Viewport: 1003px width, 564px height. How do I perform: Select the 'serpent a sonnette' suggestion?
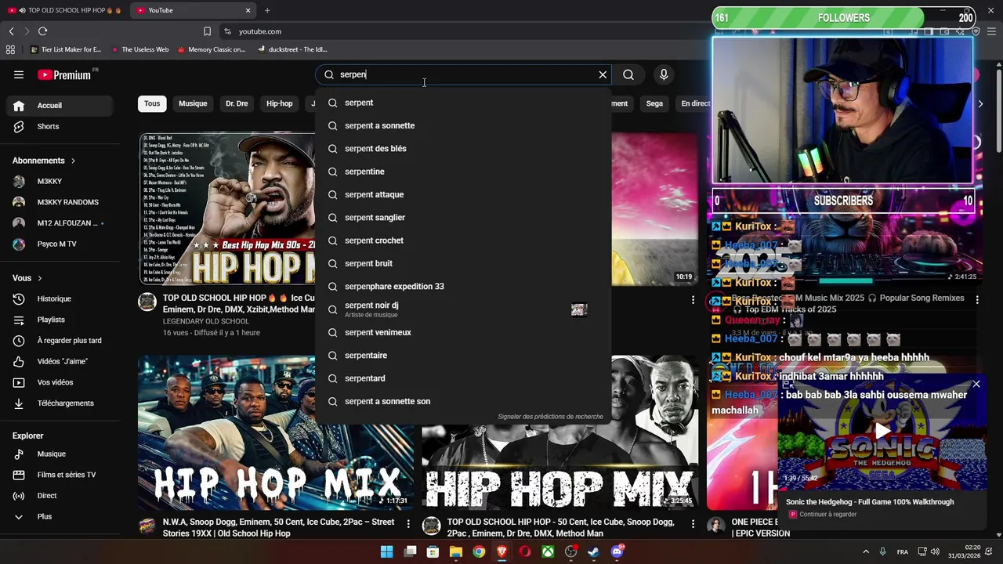click(x=463, y=125)
